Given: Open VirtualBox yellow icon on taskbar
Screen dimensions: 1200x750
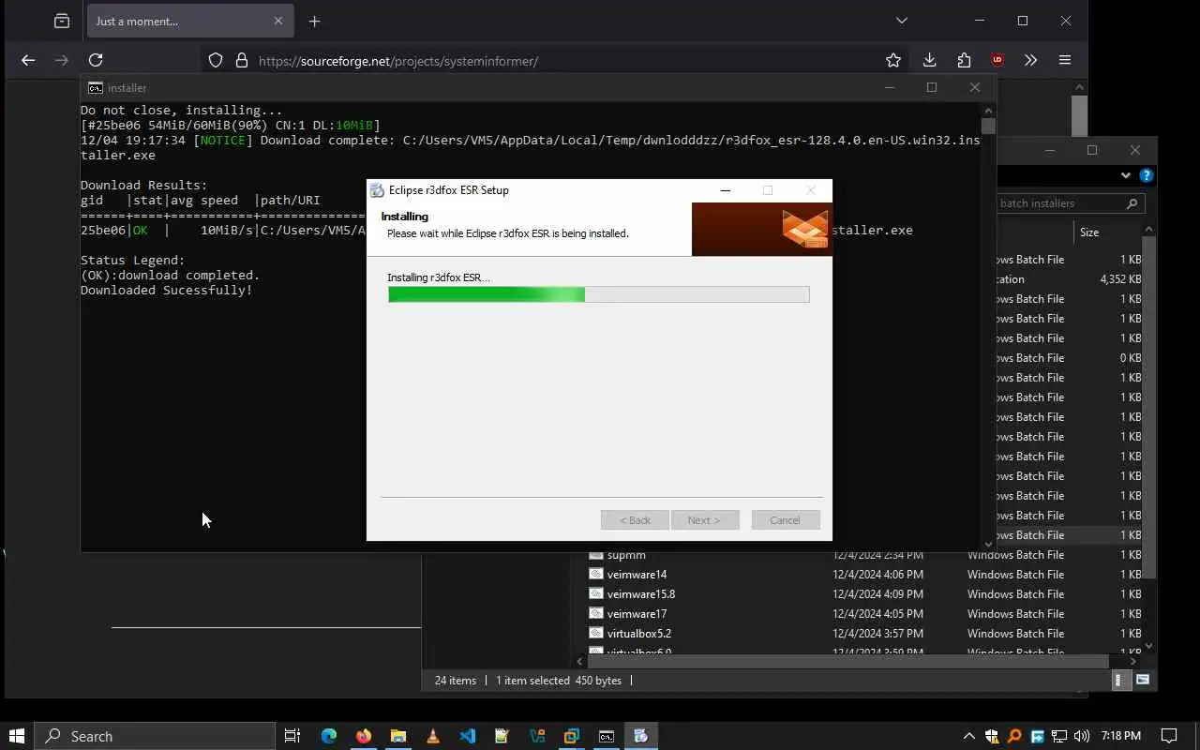Looking at the screenshot, I should (x=572, y=736).
